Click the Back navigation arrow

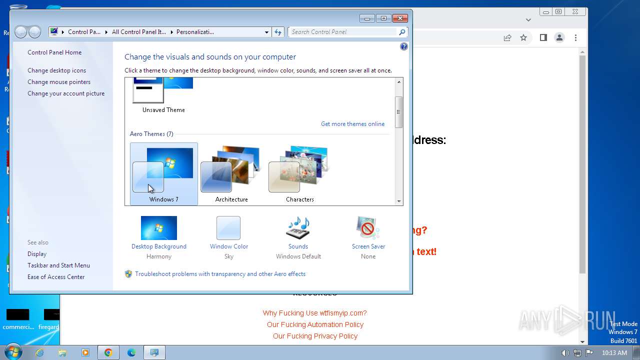click(x=20, y=32)
